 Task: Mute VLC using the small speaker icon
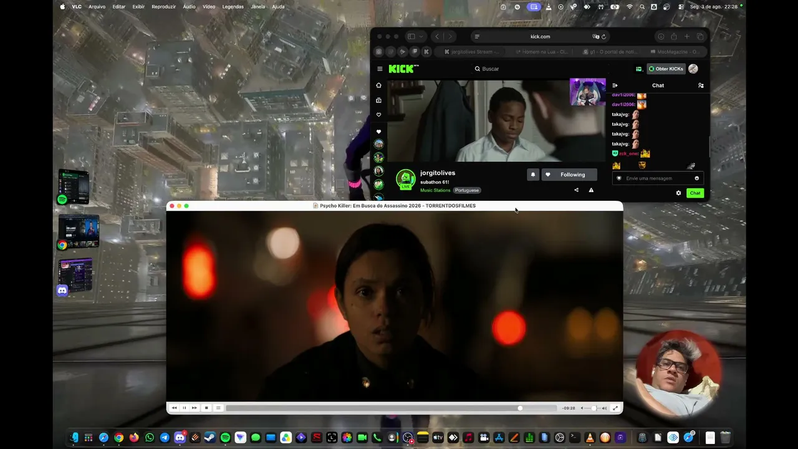[x=582, y=408]
